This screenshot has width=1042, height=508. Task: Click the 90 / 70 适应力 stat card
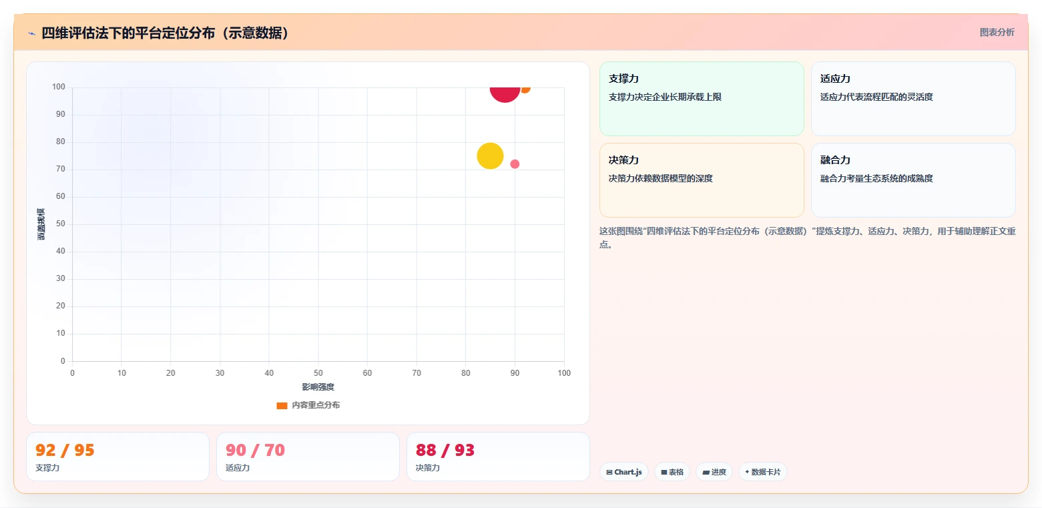click(x=308, y=457)
